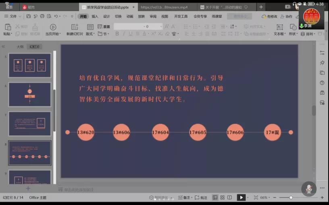Select slide 6 thumbnail
Image resolution: width=329 pixels, height=205 pixels.
coord(30,94)
